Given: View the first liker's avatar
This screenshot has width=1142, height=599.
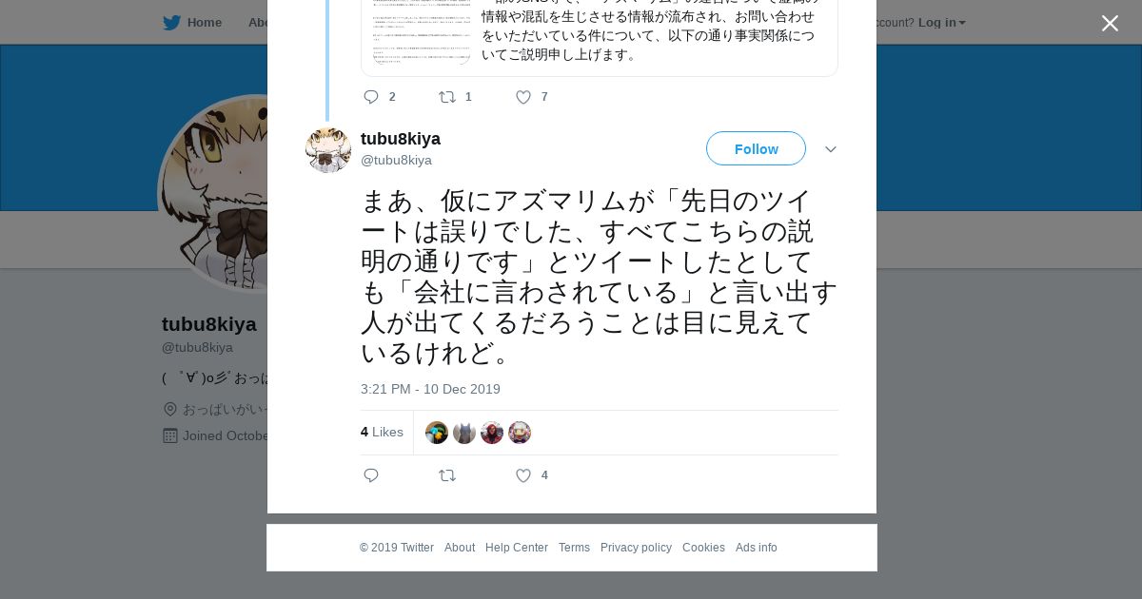Looking at the screenshot, I should [x=437, y=433].
